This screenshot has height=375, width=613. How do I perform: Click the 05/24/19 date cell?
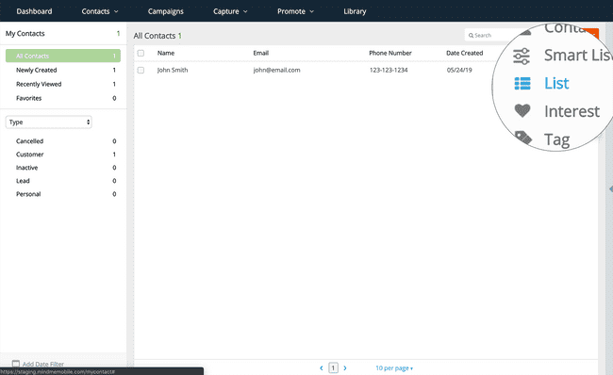click(x=459, y=70)
